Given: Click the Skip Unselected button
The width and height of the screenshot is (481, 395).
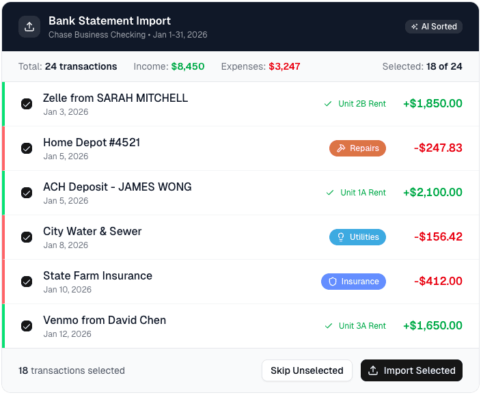Looking at the screenshot, I should click(307, 370).
